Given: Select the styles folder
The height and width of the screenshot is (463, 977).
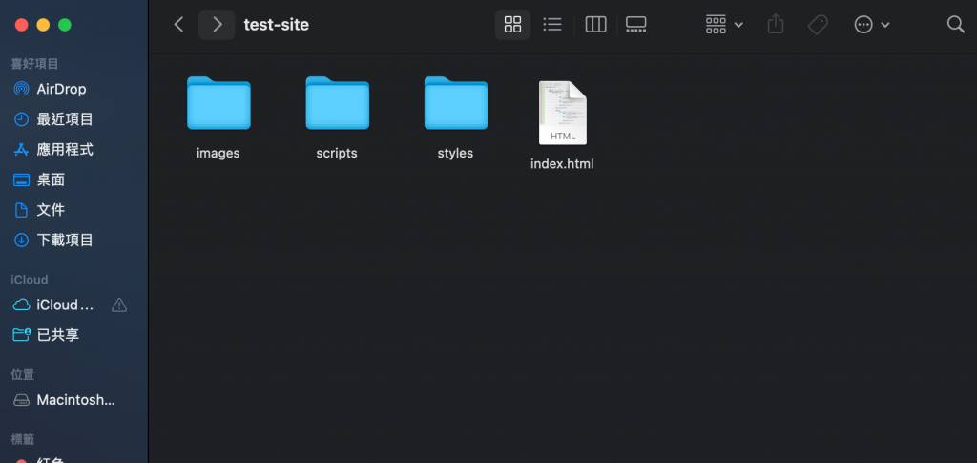Looking at the screenshot, I should click(x=456, y=103).
